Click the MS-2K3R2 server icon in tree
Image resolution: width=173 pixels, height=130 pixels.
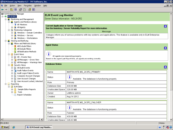coord(5,17)
